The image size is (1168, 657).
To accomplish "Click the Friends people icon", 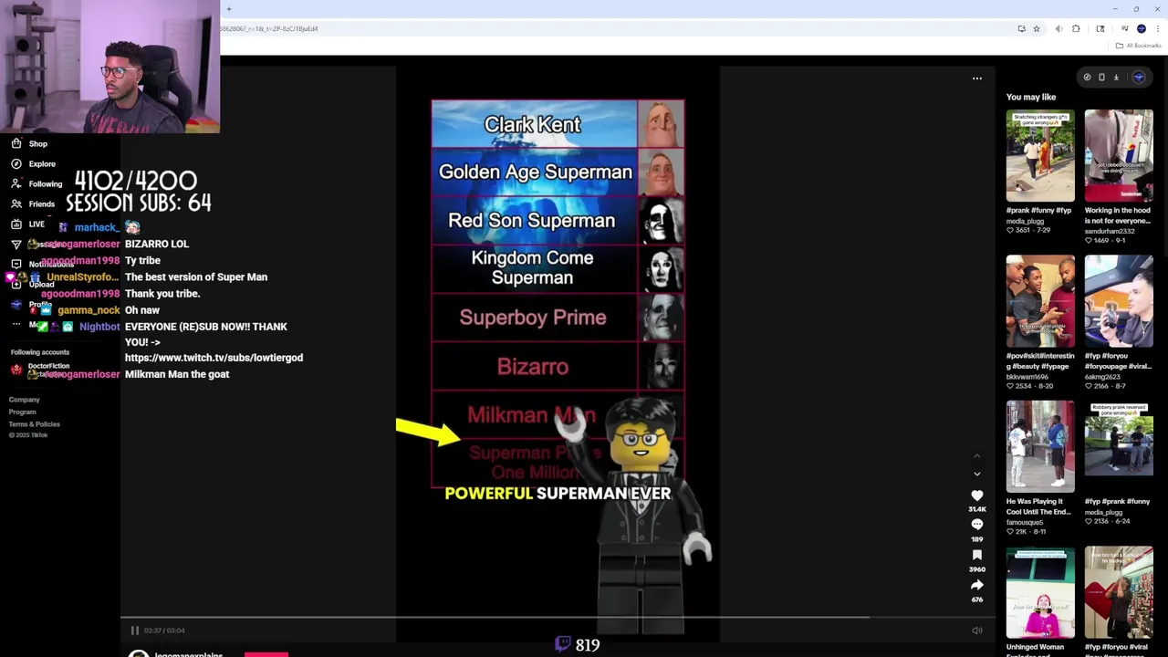I will [x=16, y=204].
